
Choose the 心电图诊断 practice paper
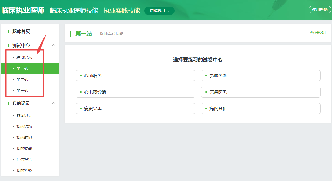coord(135,92)
